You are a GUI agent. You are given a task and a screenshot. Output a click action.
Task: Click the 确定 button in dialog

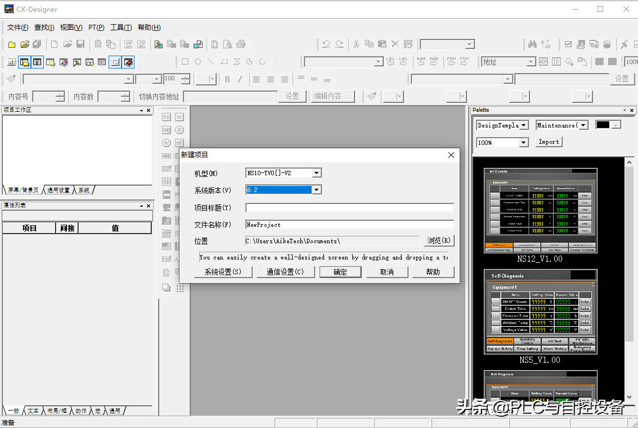[340, 272]
